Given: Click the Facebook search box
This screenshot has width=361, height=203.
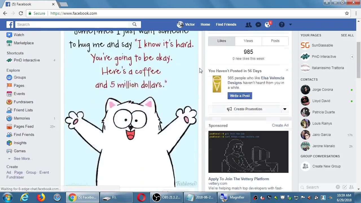Looking at the screenshot, I should [x=72, y=25].
